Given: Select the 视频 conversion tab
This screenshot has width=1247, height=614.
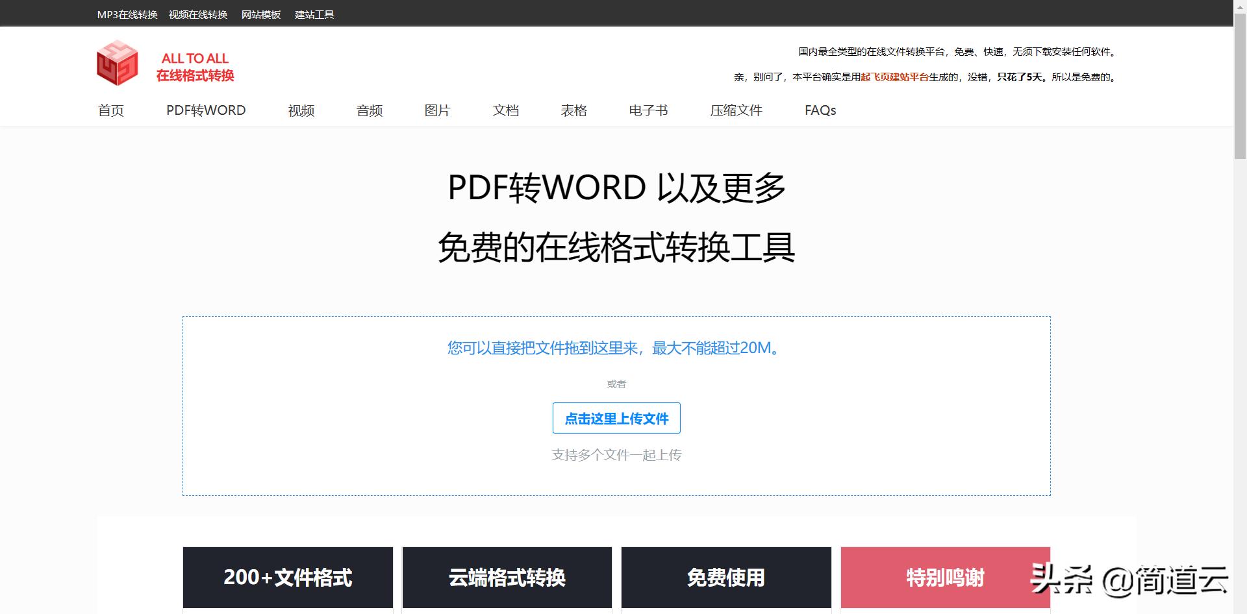Looking at the screenshot, I should coord(301,110).
